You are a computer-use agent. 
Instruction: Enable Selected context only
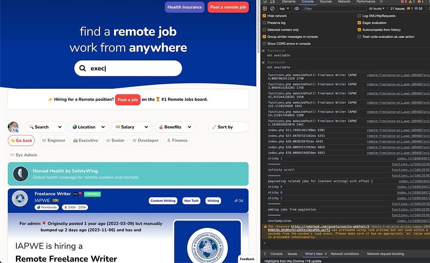[x=264, y=30]
